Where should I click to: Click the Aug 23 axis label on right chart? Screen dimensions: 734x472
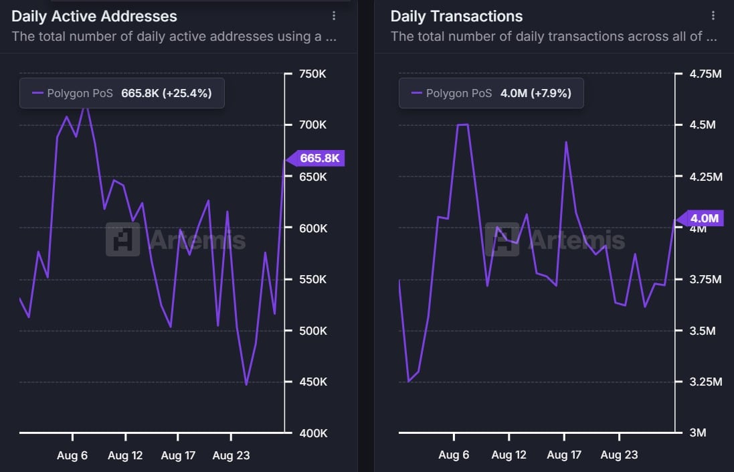[x=619, y=455]
